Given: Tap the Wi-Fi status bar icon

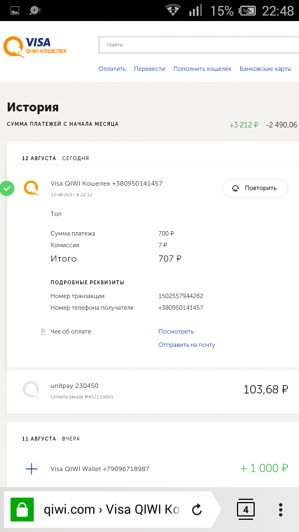Looking at the screenshot, I should tap(173, 10).
